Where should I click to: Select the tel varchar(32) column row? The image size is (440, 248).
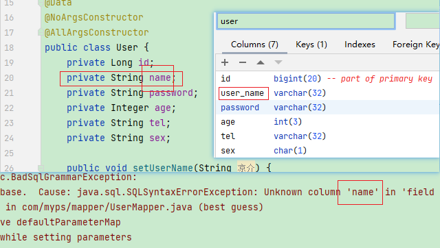pyautogui.click(x=327, y=136)
